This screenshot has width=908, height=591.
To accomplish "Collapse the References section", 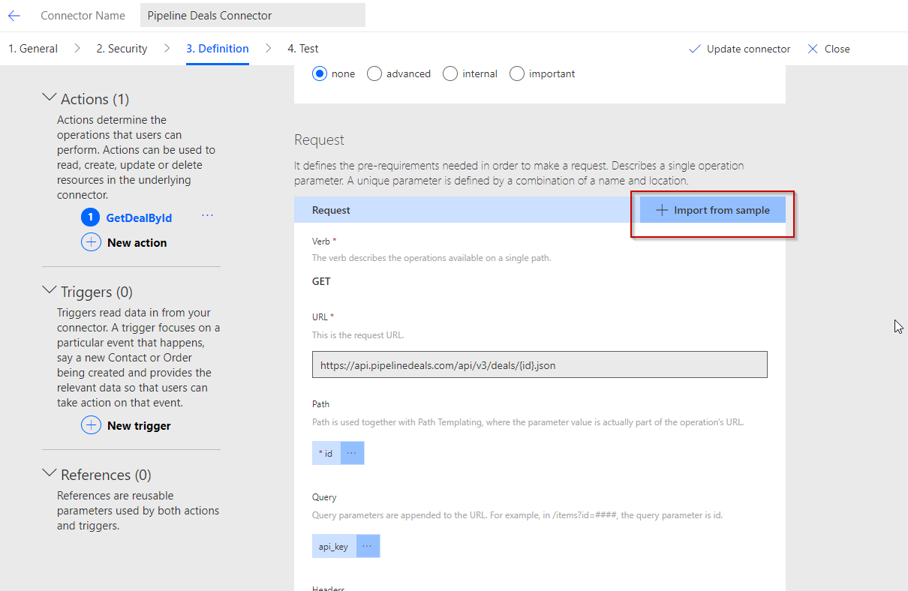I will [50, 474].
